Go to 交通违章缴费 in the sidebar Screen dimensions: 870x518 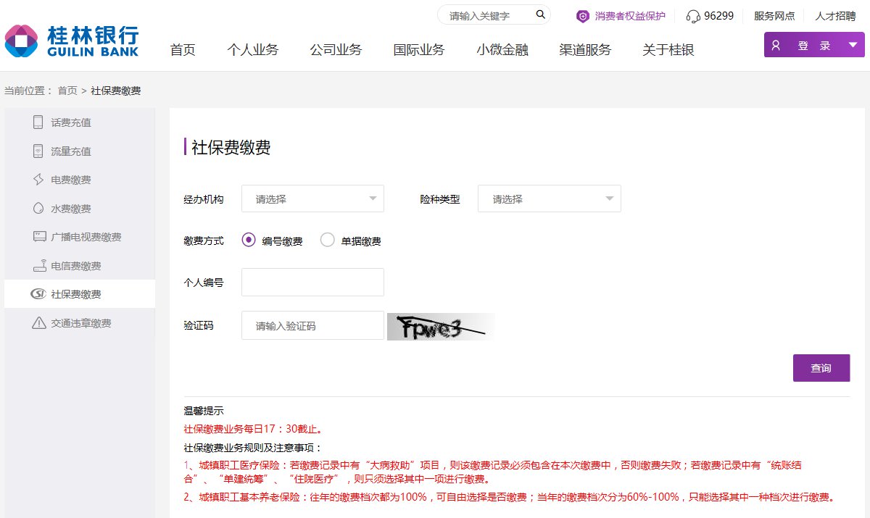coord(81,323)
